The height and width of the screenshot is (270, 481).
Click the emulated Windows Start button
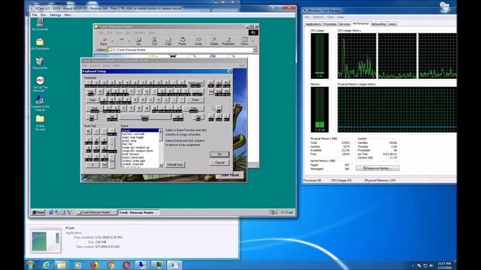click(38, 212)
